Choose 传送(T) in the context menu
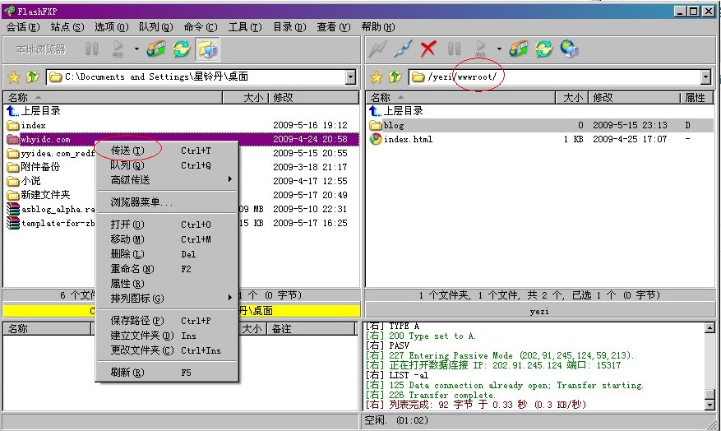 click(x=166, y=151)
